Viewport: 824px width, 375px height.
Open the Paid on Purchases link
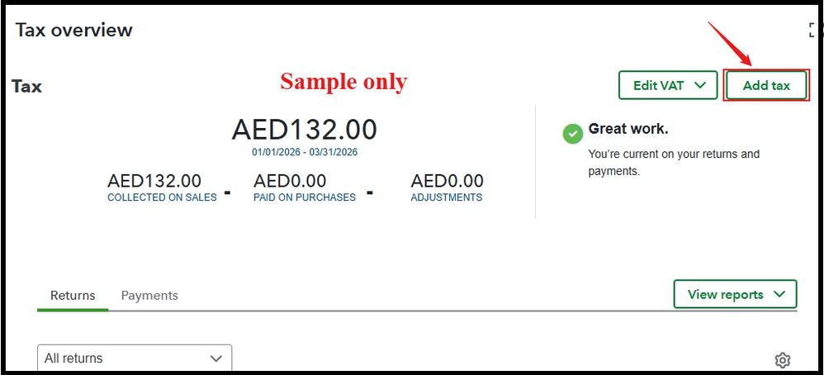tap(305, 197)
